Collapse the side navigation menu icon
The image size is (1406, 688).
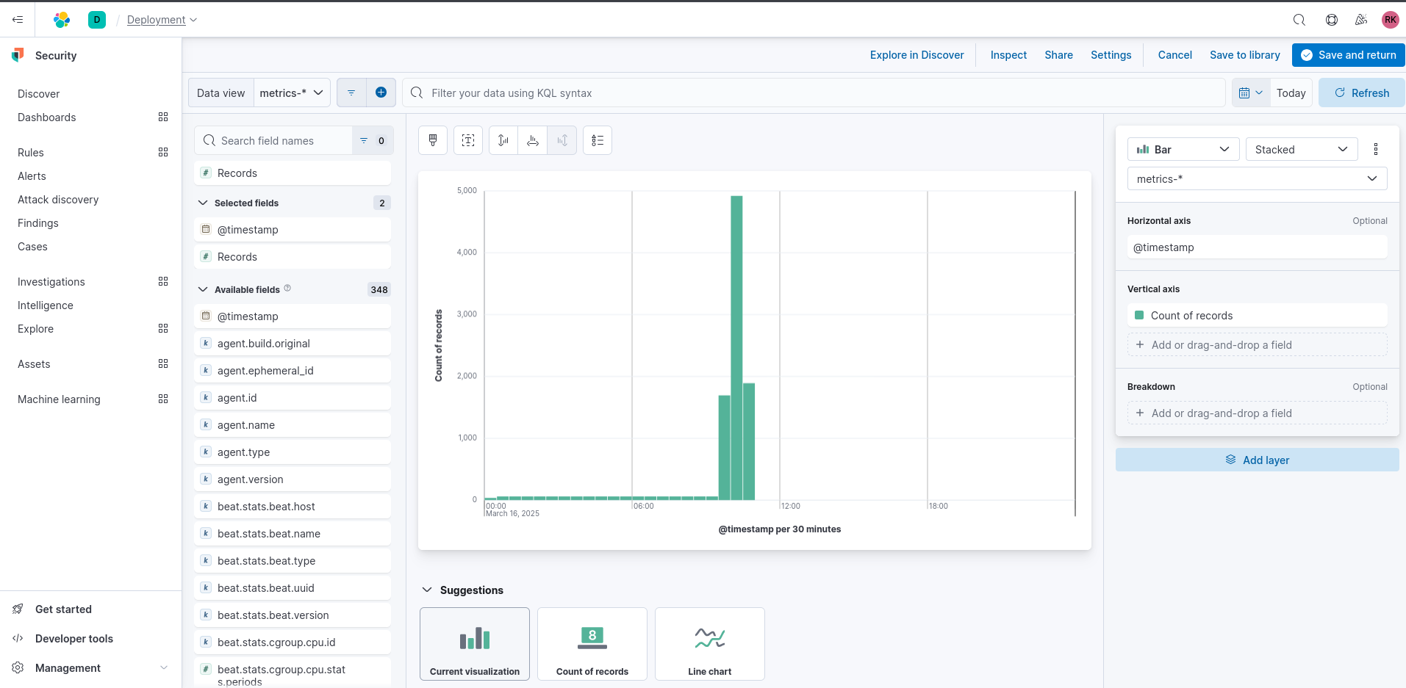pos(18,20)
